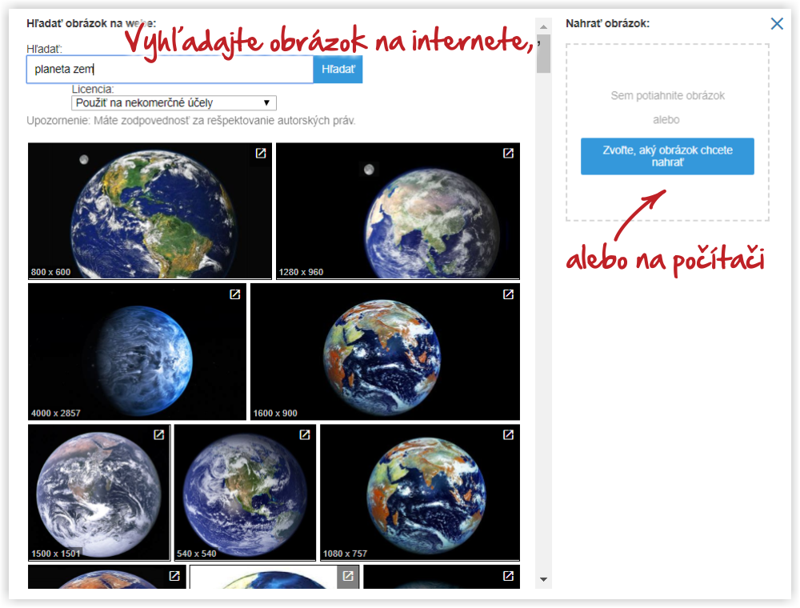
Task: Click the 'Nahrať obrázok:' heading
Action: pyautogui.click(x=607, y=23)
